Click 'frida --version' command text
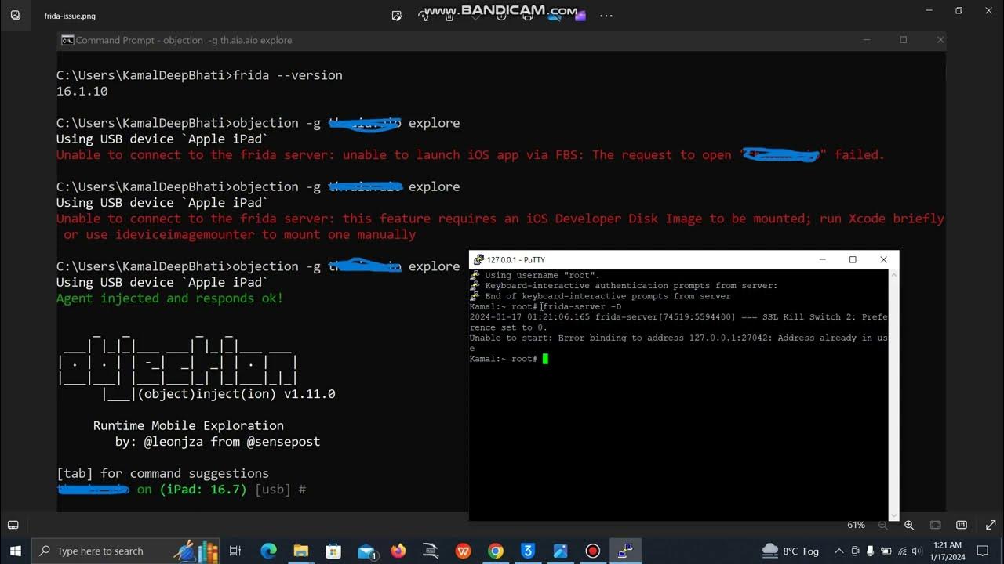The height and width of the screenshot is (564, 1004). 288,75
